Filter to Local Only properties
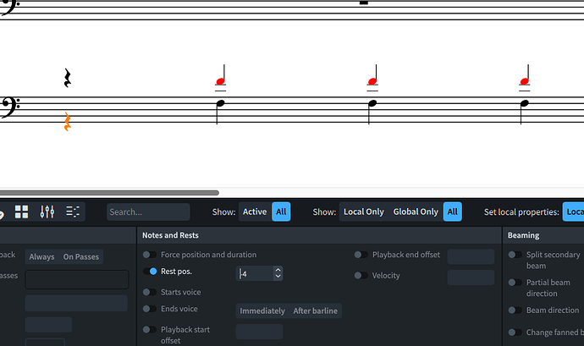This screenshot has height=346, width=584. pos(363,211)
